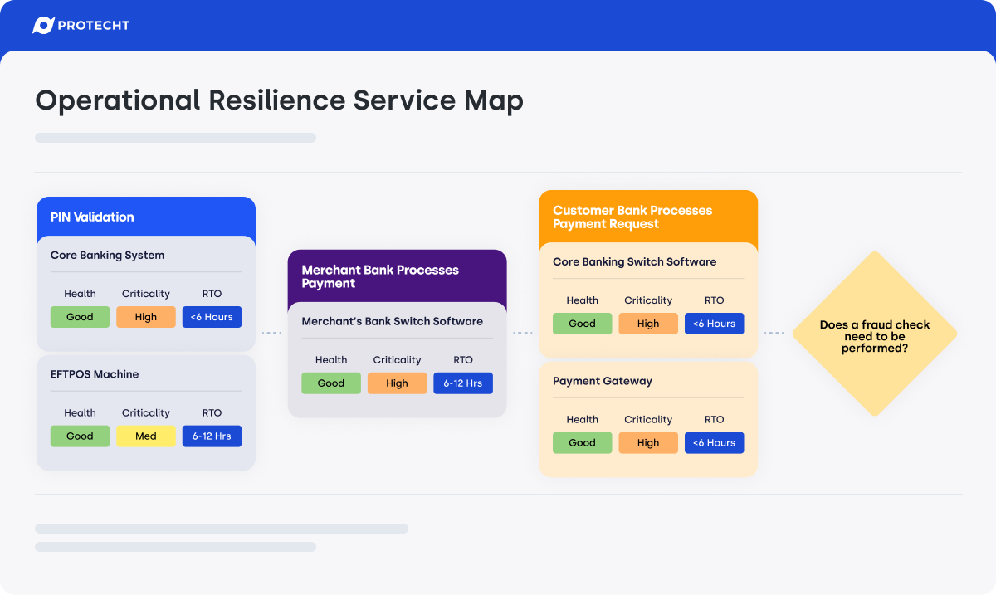Click the Operational Resilience Service Map title
This screenshot has height=595, width=996.
coord(280,100)
